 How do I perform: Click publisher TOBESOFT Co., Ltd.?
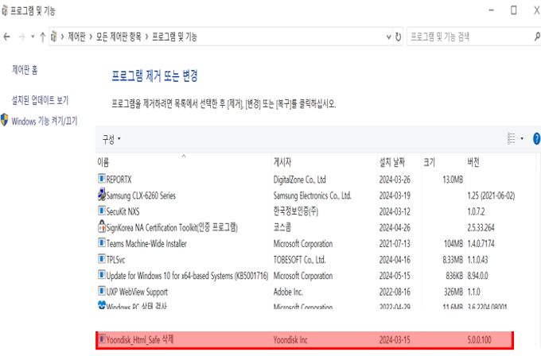299,260
